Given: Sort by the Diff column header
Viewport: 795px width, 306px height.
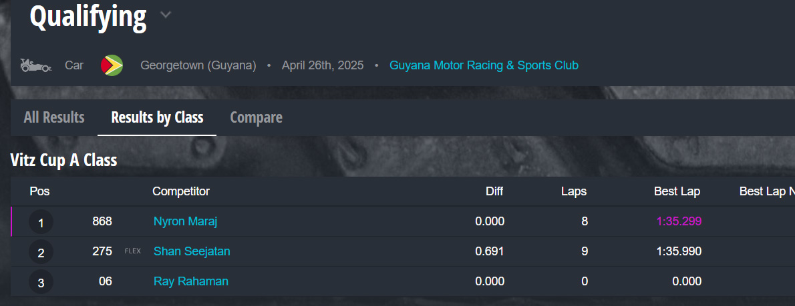Looking at the screenshot, I should click(494, 191).
